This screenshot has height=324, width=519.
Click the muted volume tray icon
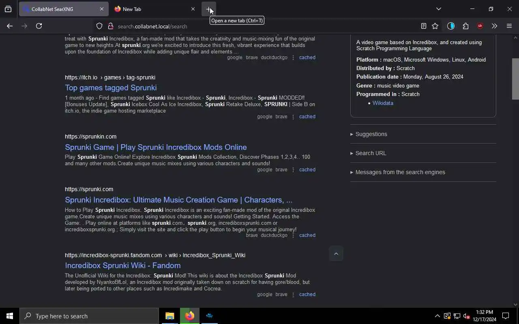coord(466,316)
